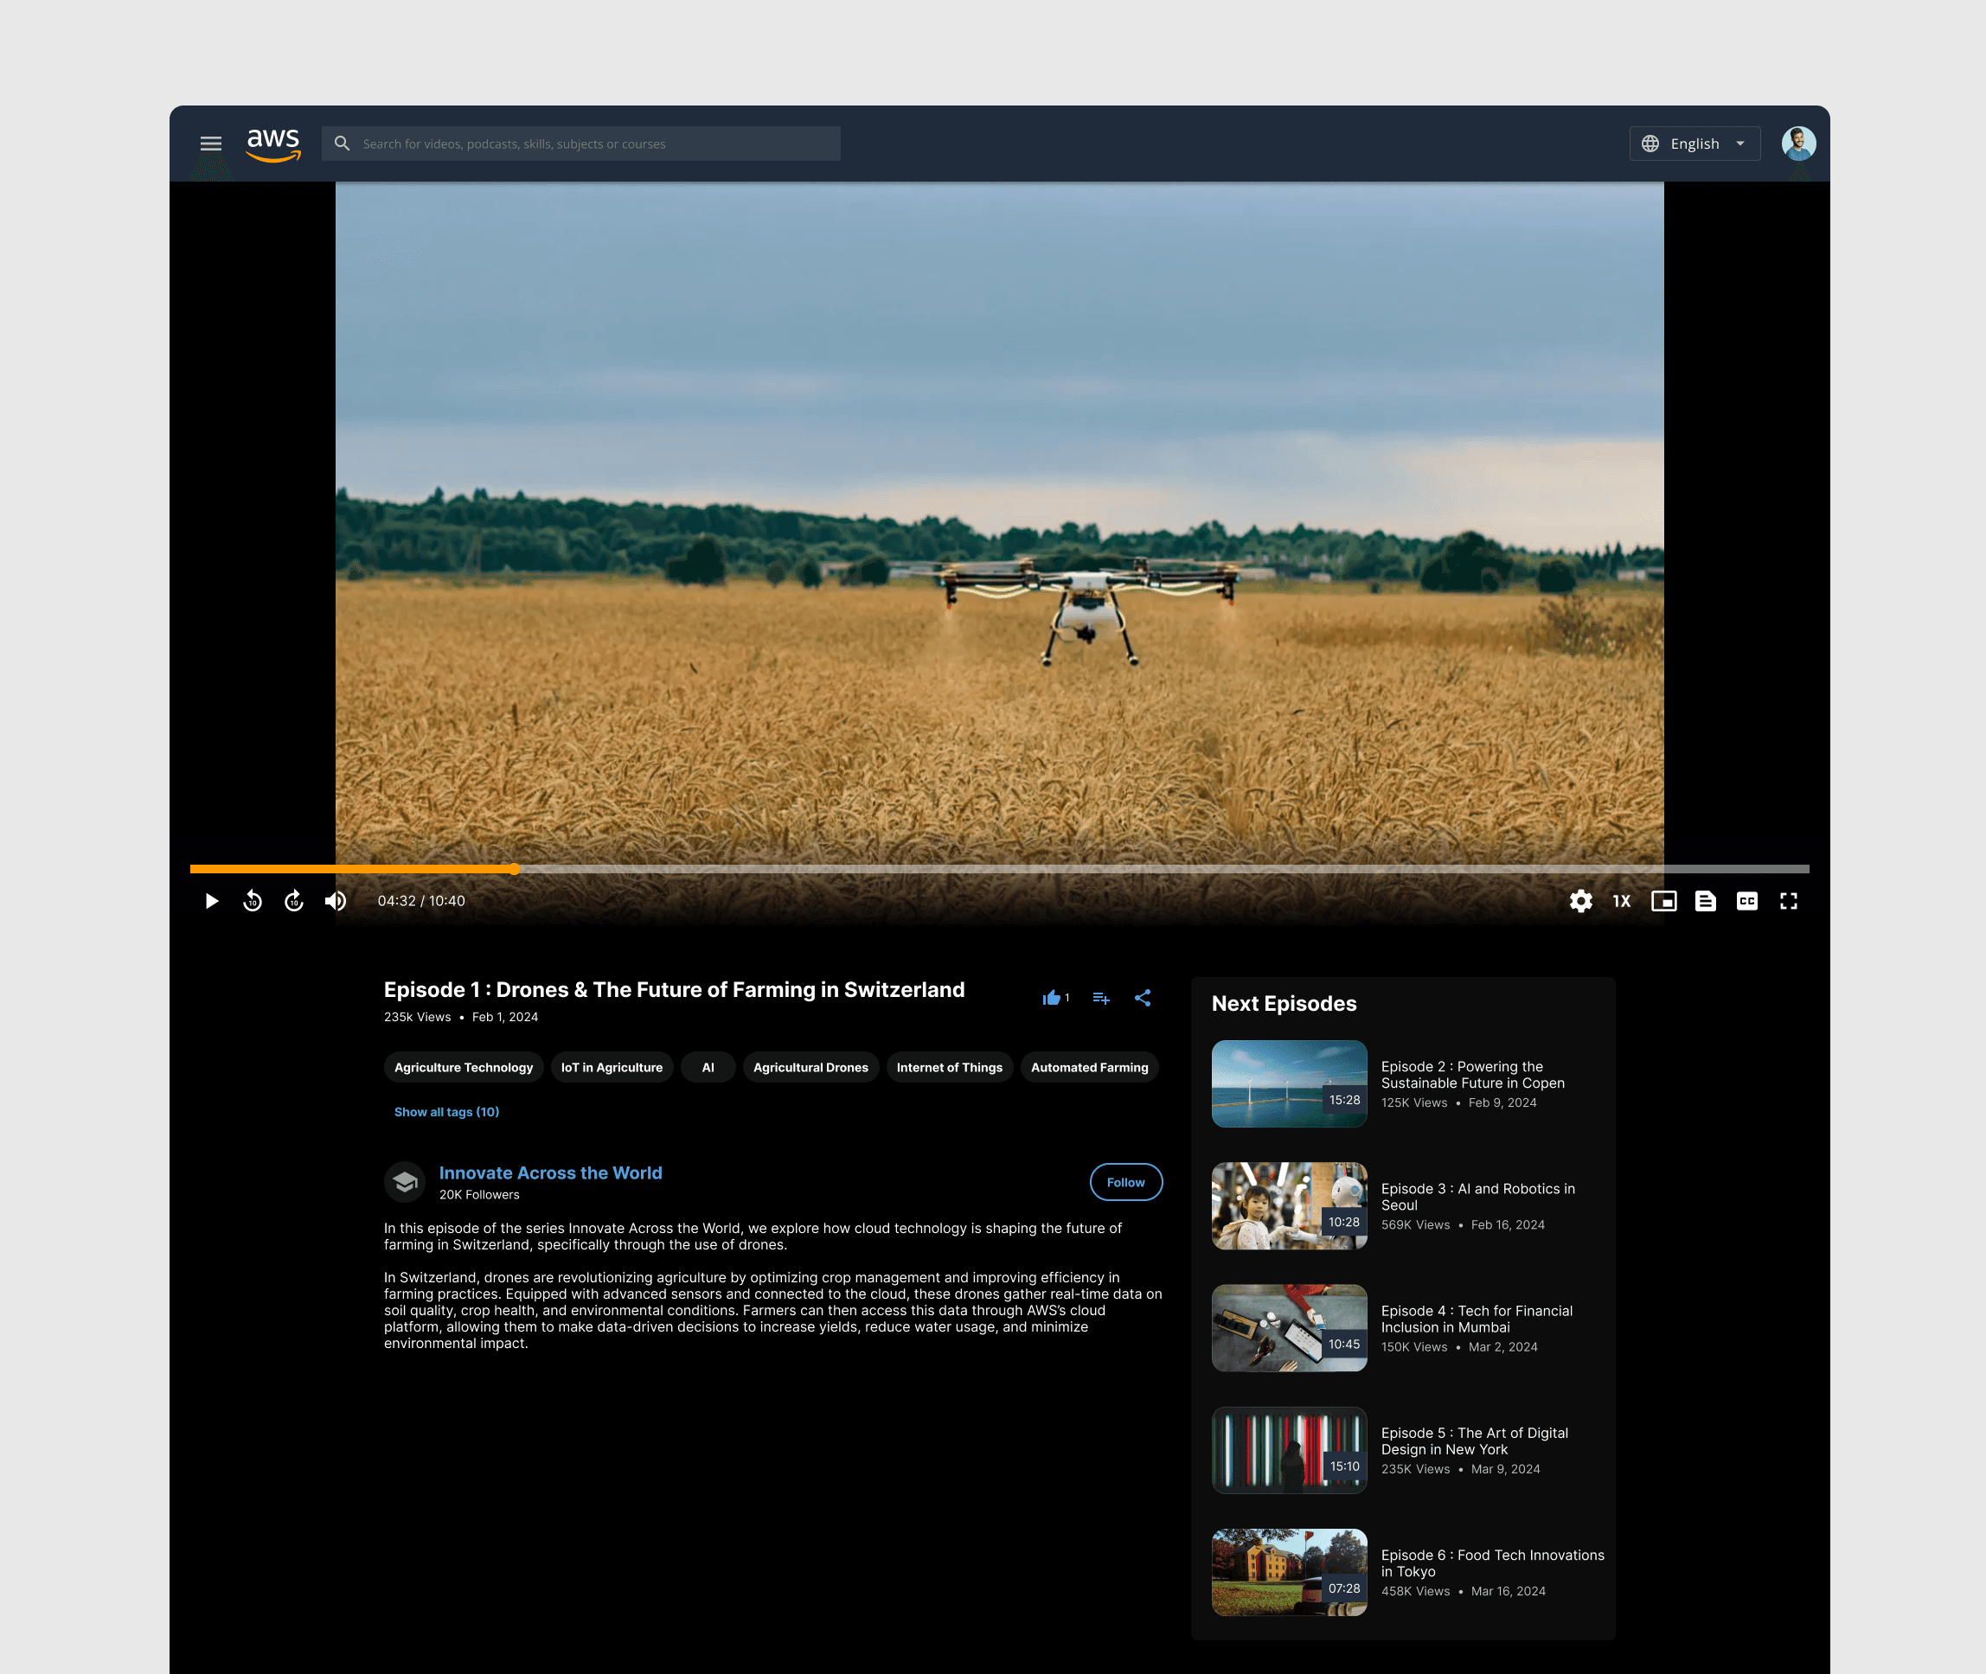Mute the video volume
The height and width of the screenshot is (1674, 1986).
pyautogui.click(x=335, y=901)
